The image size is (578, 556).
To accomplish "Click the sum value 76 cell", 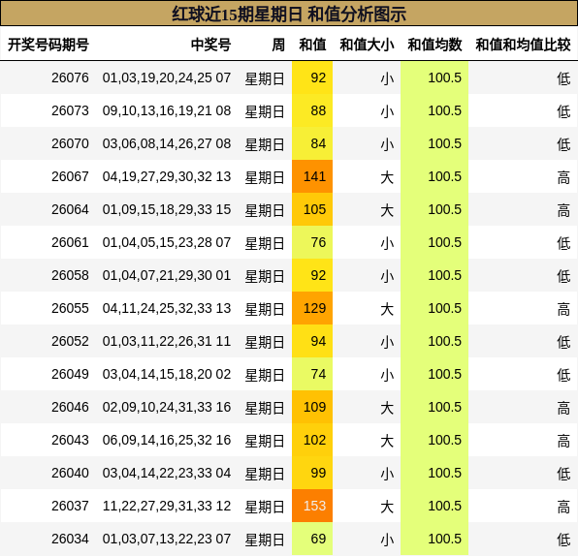I will (x=312, y=242).
